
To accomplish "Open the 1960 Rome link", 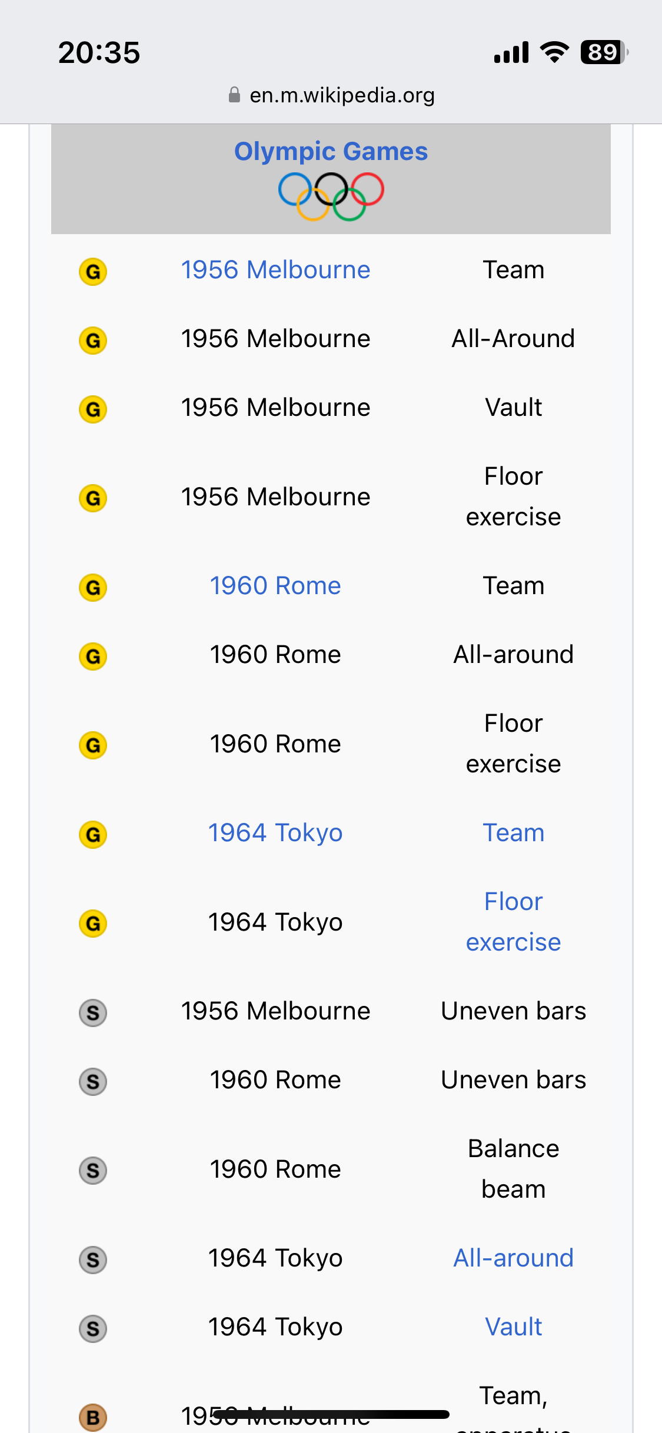I will click(x=275, y=586).
